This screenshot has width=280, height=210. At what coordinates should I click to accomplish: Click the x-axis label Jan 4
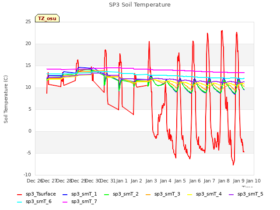pos(165,181)
